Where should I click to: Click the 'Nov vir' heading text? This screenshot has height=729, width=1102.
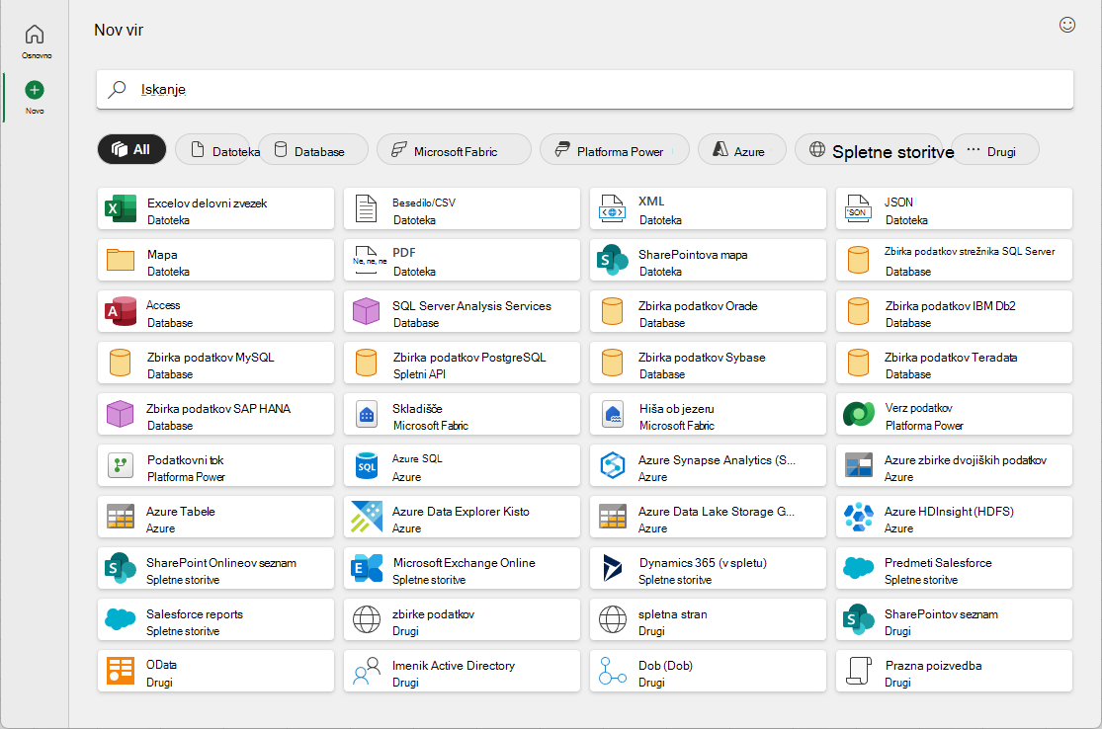click(x=119, y=30)
